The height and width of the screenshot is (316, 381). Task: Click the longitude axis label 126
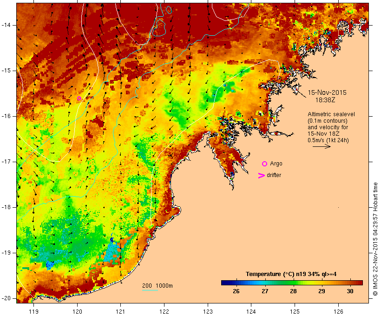(x=338, y=311)
